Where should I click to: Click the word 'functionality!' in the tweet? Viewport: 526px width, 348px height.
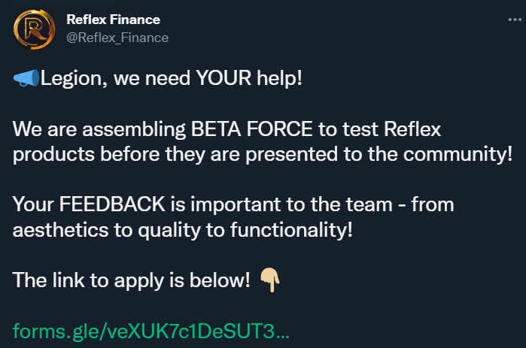pos(291,230)
